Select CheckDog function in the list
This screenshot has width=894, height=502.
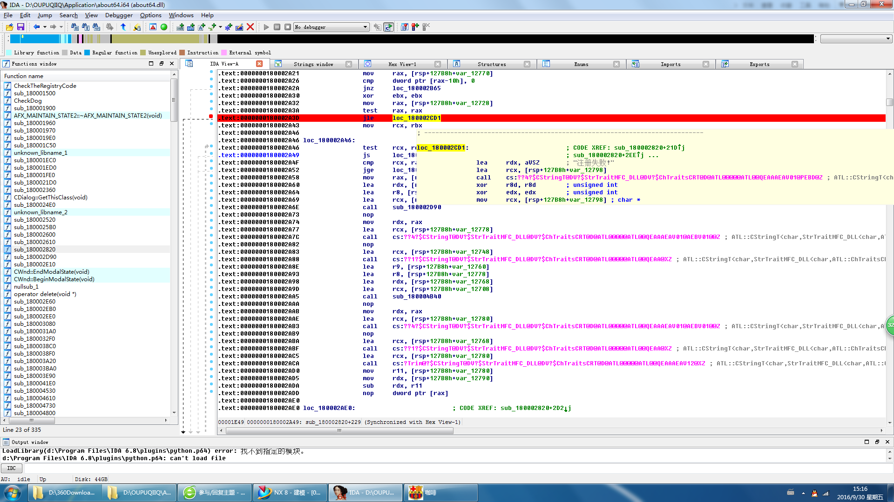click(x=27, y=101)
